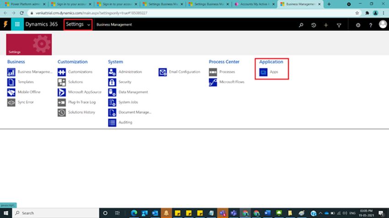Click the Windows taskbar search box
The height and width of the screenshot is (218, 389).
point(50,213)
